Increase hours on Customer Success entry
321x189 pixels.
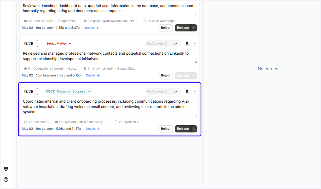tap(37, 89)
